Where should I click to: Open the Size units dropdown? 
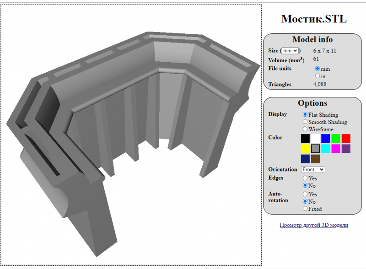click(x=290, y=51)
